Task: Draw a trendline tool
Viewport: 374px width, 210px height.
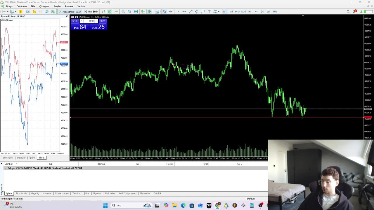Action: pyautogui.click(x=191, y=12)
